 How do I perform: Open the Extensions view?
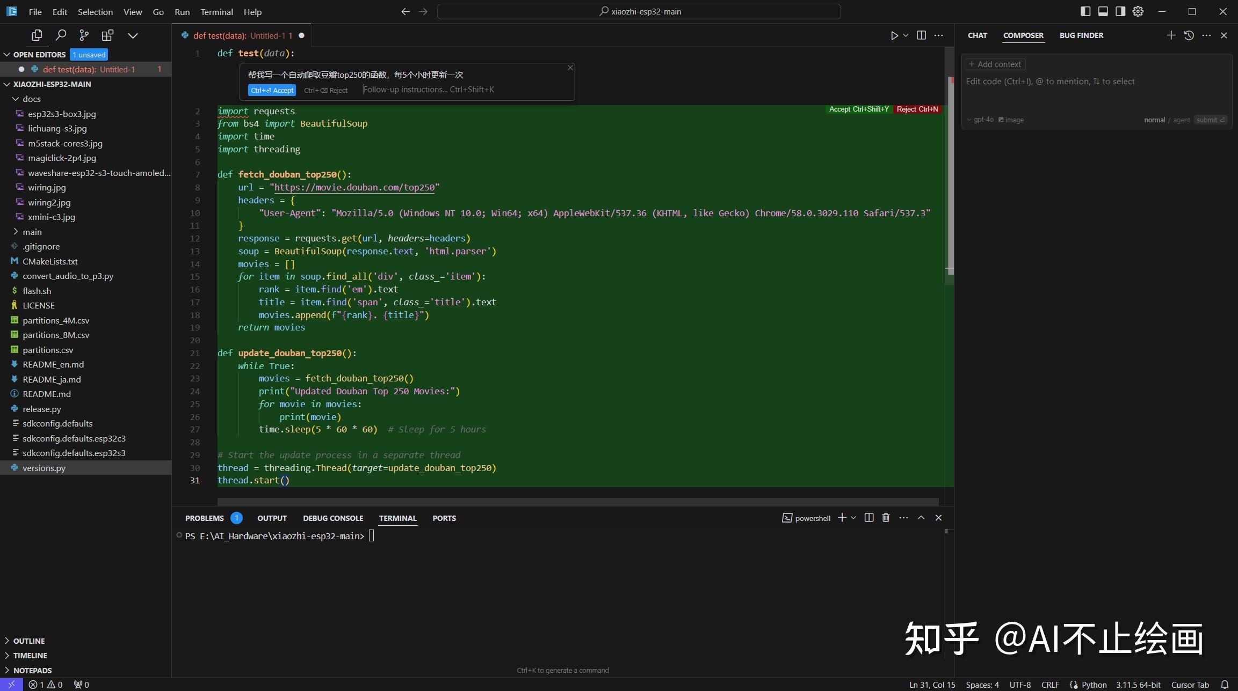(x=107, y=35)
